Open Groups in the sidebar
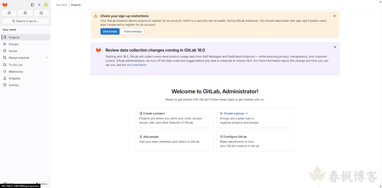This screenshot has height=188, width=382. pyautogui.click(x=26, y=44)
